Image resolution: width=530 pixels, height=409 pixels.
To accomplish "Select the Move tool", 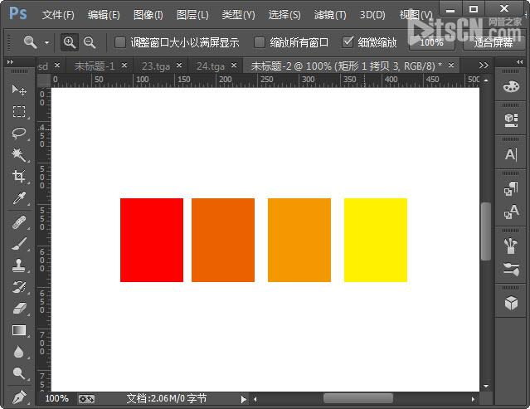I will (19, 90).
